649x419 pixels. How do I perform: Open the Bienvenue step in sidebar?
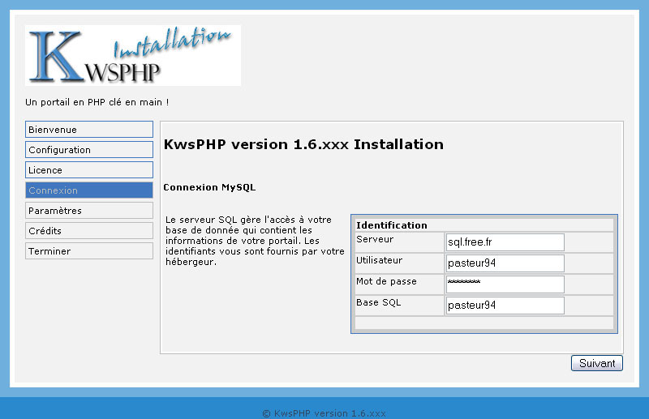click(89, 130)
